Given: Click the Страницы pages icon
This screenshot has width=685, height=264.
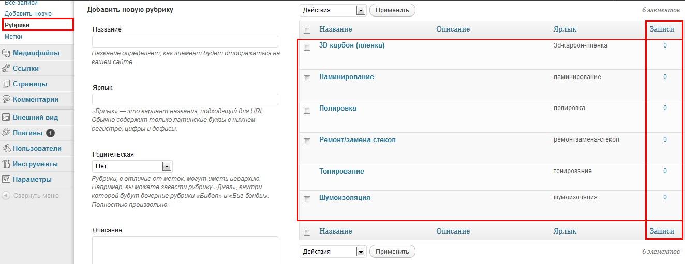Looking at the screenshot, I should coord(6,84).
